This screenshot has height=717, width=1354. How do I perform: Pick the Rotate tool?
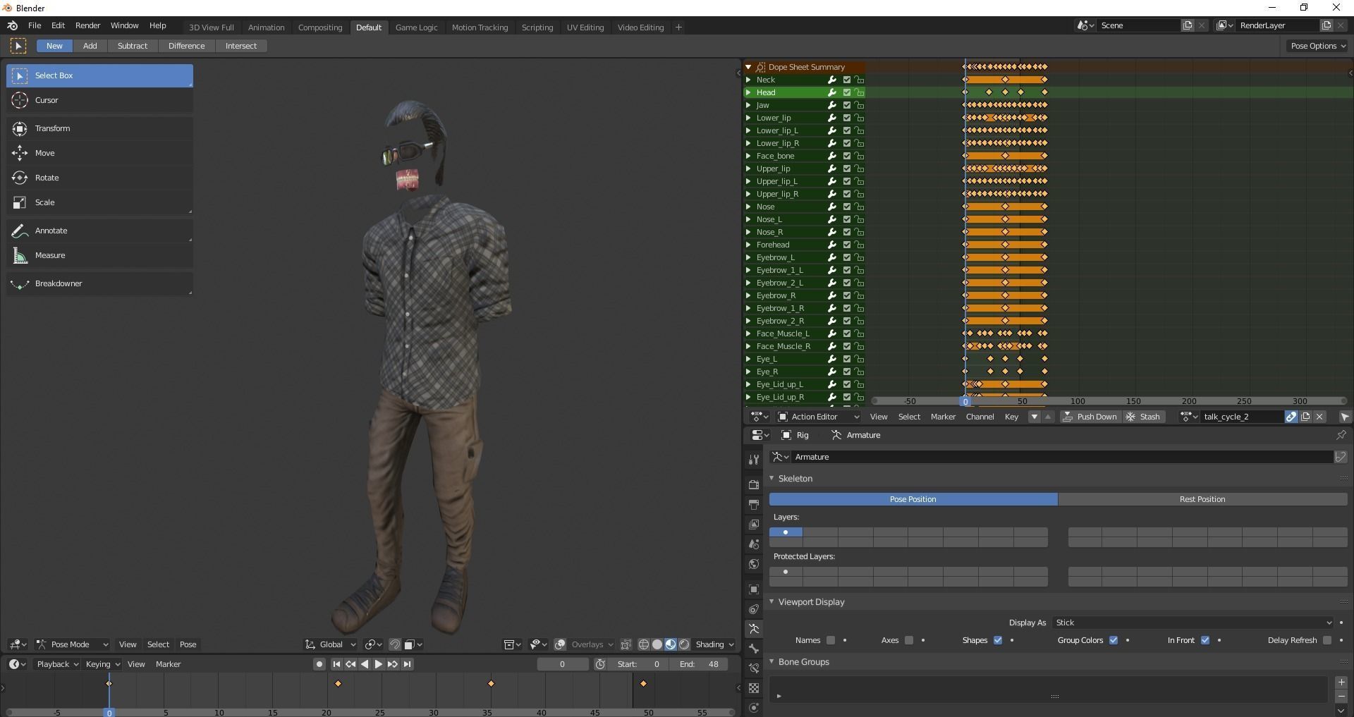pos(99,178)
